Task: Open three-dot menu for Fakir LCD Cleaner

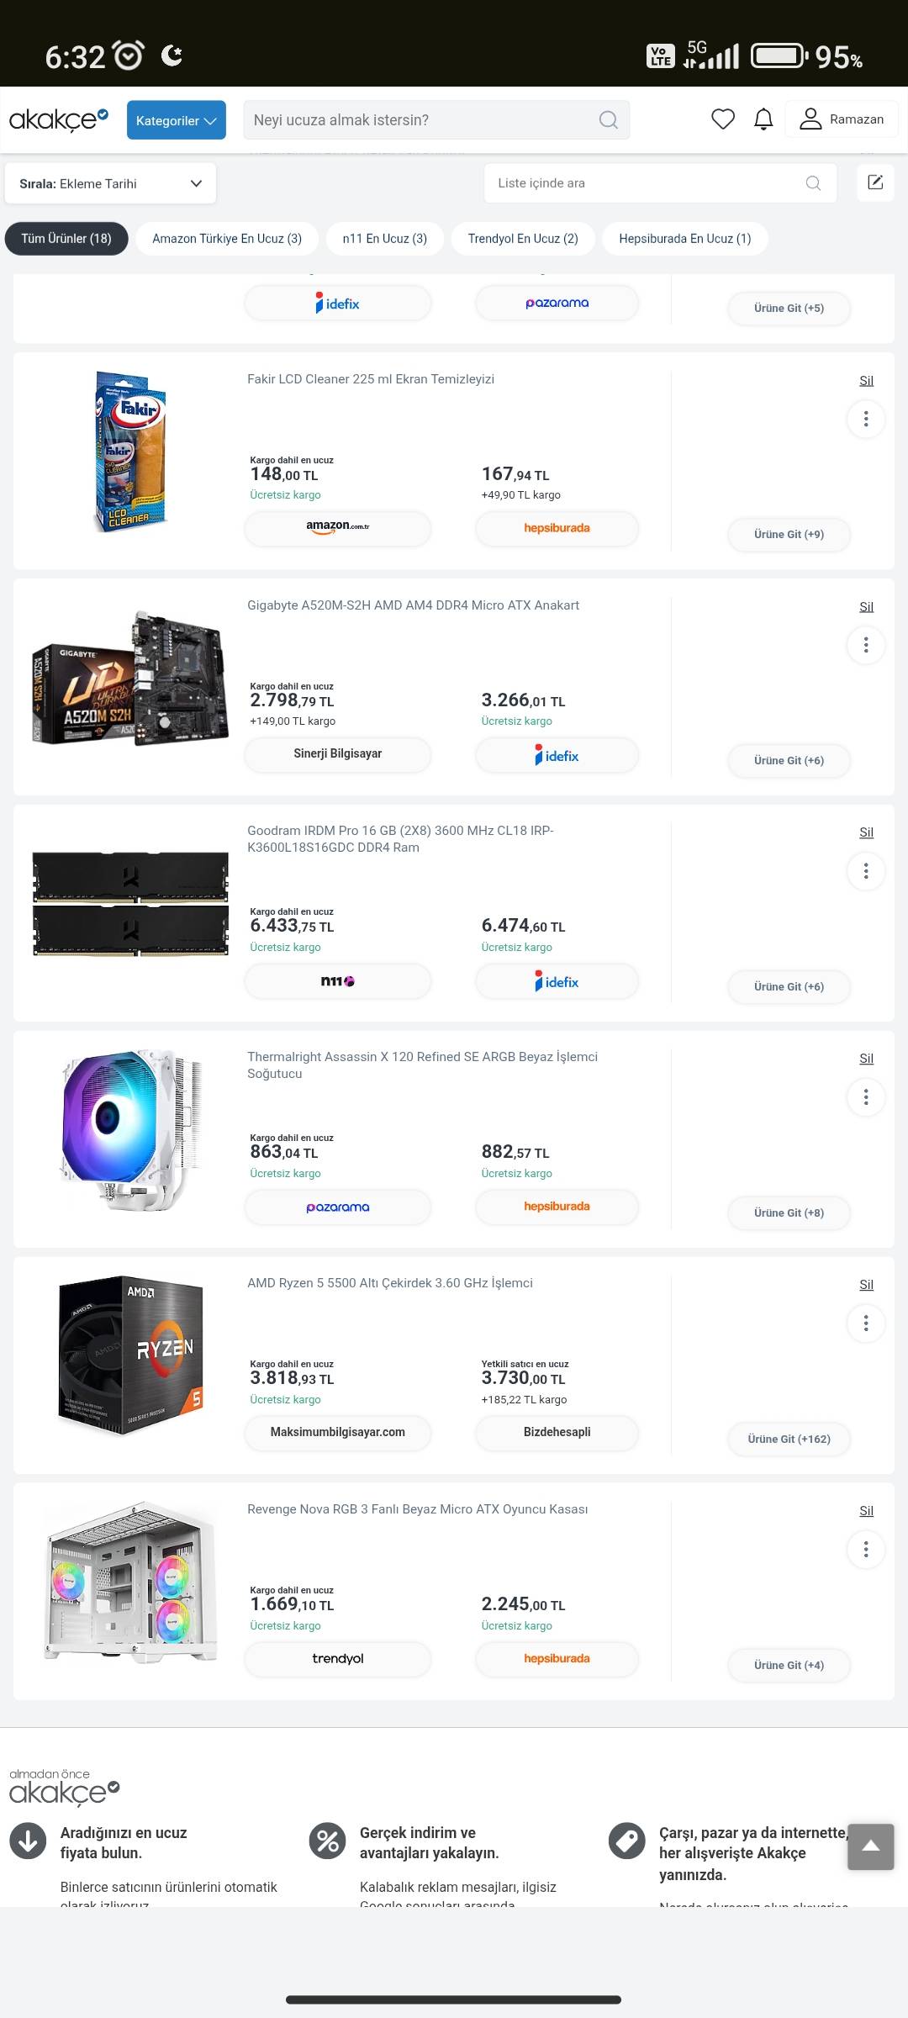Action: pyautogui.click(x=866, y=419)
